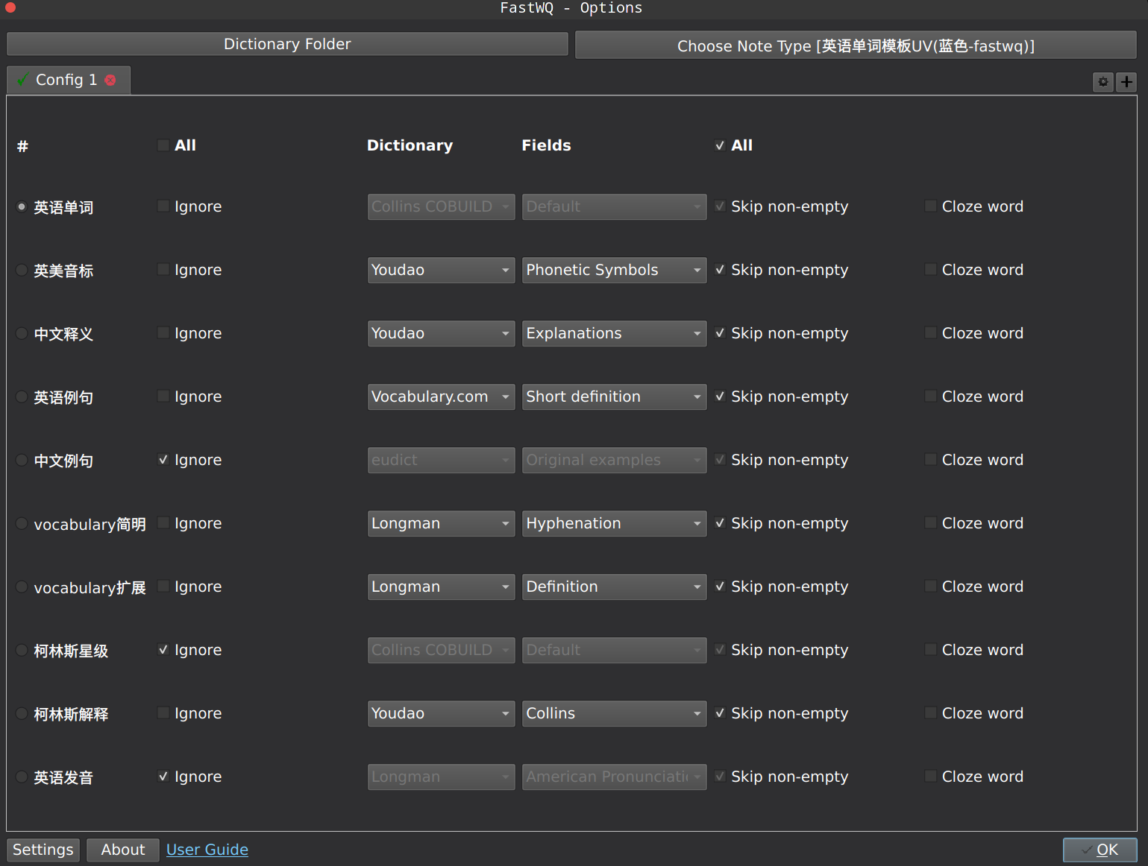1148x866 pixels.
Task: Close the Config 1 tab with its red icon
Action: tap(110, 80)
